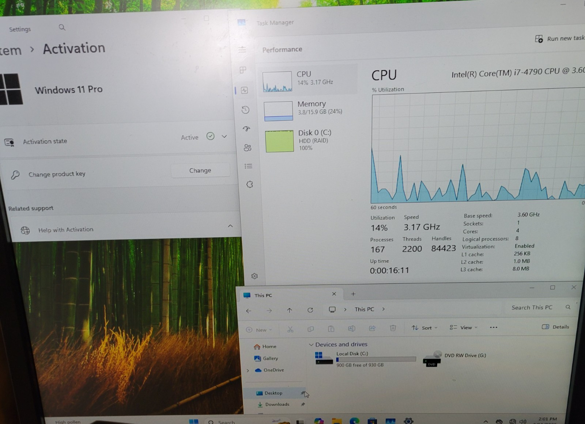Open Startup apps in Task Manager
This screenshot has width=585, height=424.
click(x=246, y=129)
